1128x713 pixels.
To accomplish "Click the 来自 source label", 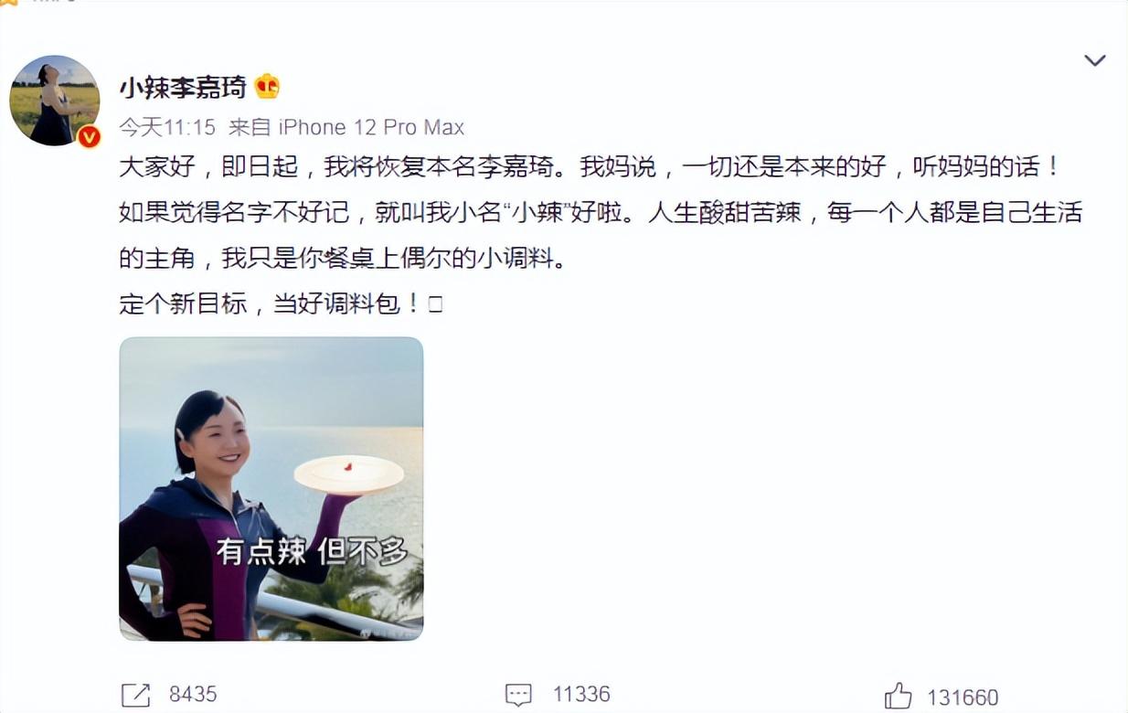I will click(x=250, y=127).
